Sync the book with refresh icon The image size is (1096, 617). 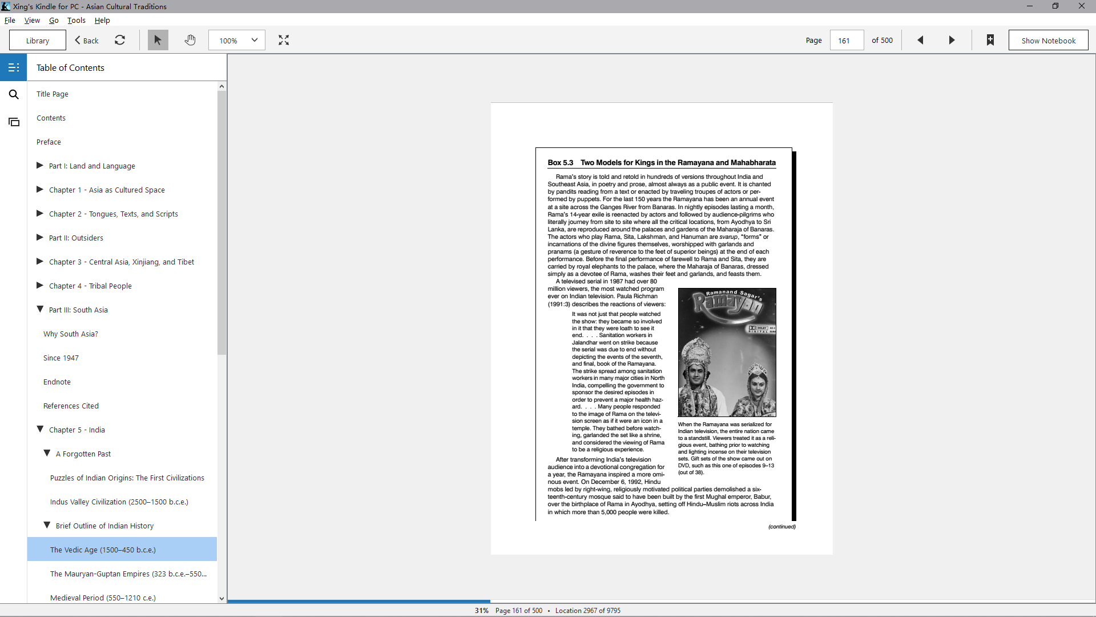pyautogui.click(x=120, y=40)
